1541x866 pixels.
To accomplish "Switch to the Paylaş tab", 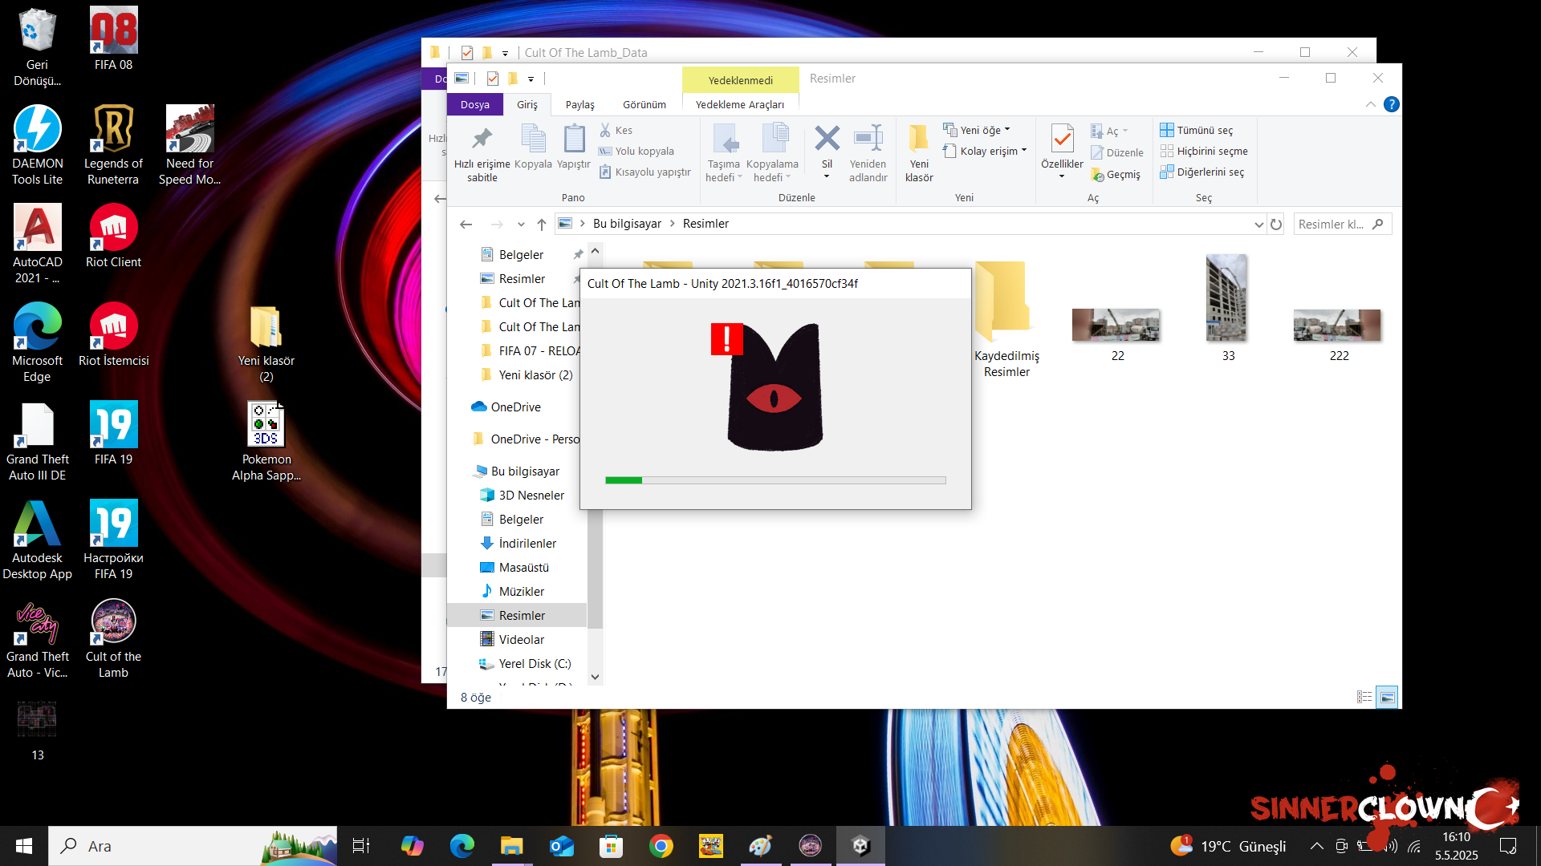I will tap(579, 104).
